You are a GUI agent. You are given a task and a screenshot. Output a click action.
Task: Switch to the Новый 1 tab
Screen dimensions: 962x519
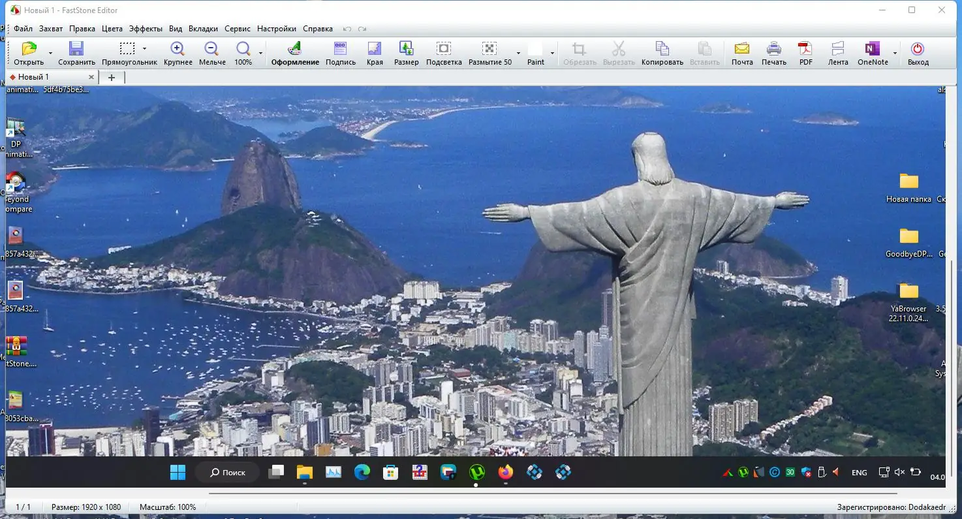pyautogui.click(x=52, y=77)
